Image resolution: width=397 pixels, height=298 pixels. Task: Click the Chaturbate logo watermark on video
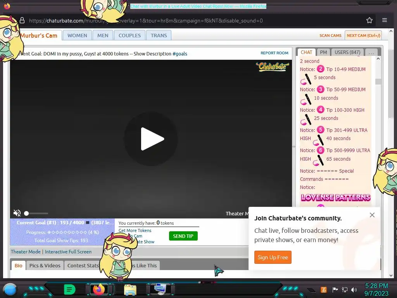(x=273, y=67)
